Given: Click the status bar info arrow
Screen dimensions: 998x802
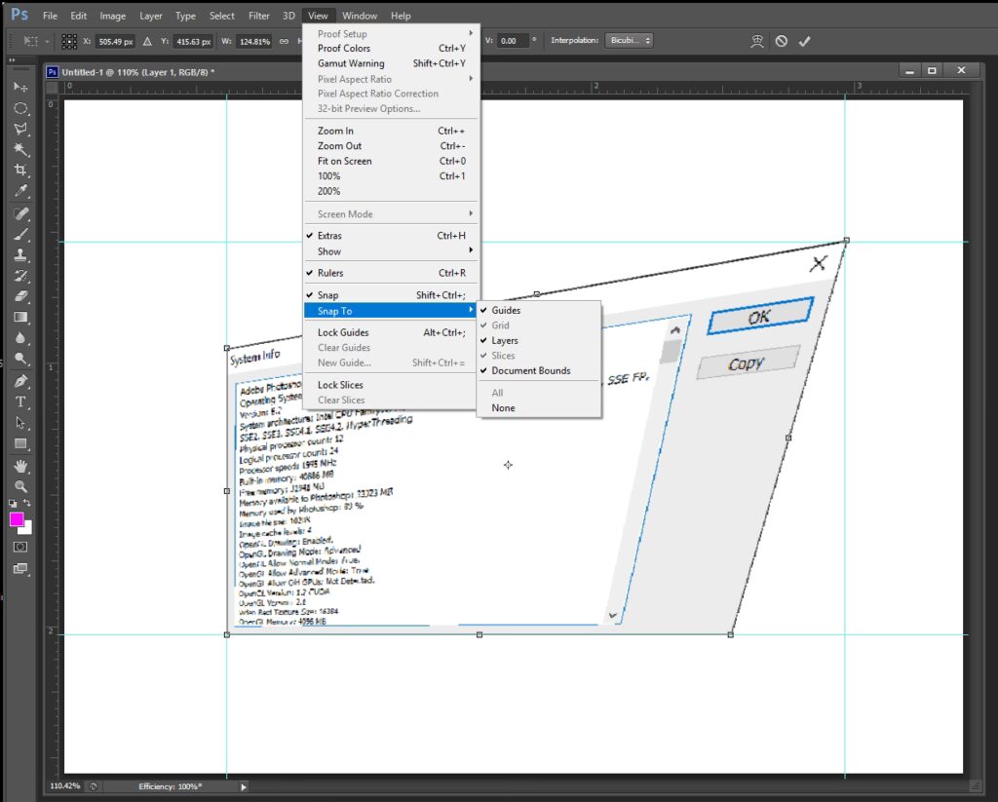Looking at the screenshot, I should [x=244, y=786].
